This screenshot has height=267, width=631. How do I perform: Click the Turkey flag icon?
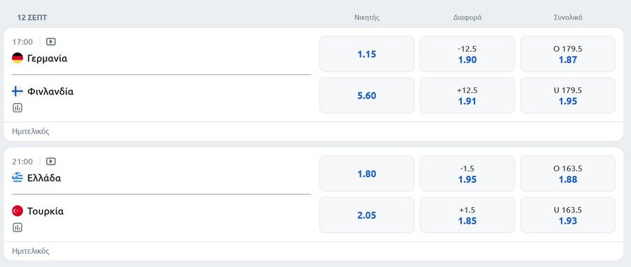tap(17, 211)
